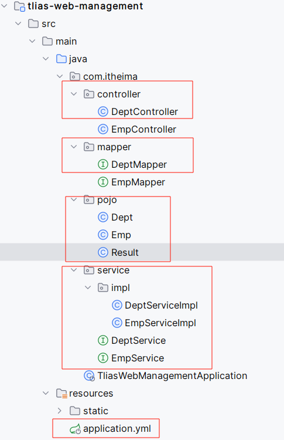Image resolution: width=284 pixels, height=440 pixels.
Task: Click the DeptController class icon
Action: 103,111
